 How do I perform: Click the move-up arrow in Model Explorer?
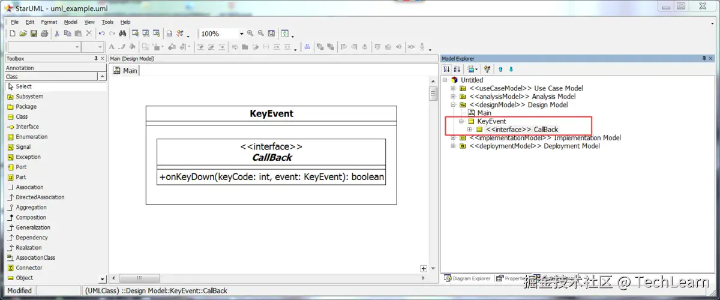click(500, 69)
